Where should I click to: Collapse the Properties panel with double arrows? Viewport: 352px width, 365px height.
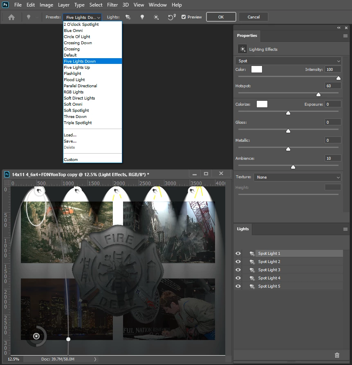click(339, 28)
